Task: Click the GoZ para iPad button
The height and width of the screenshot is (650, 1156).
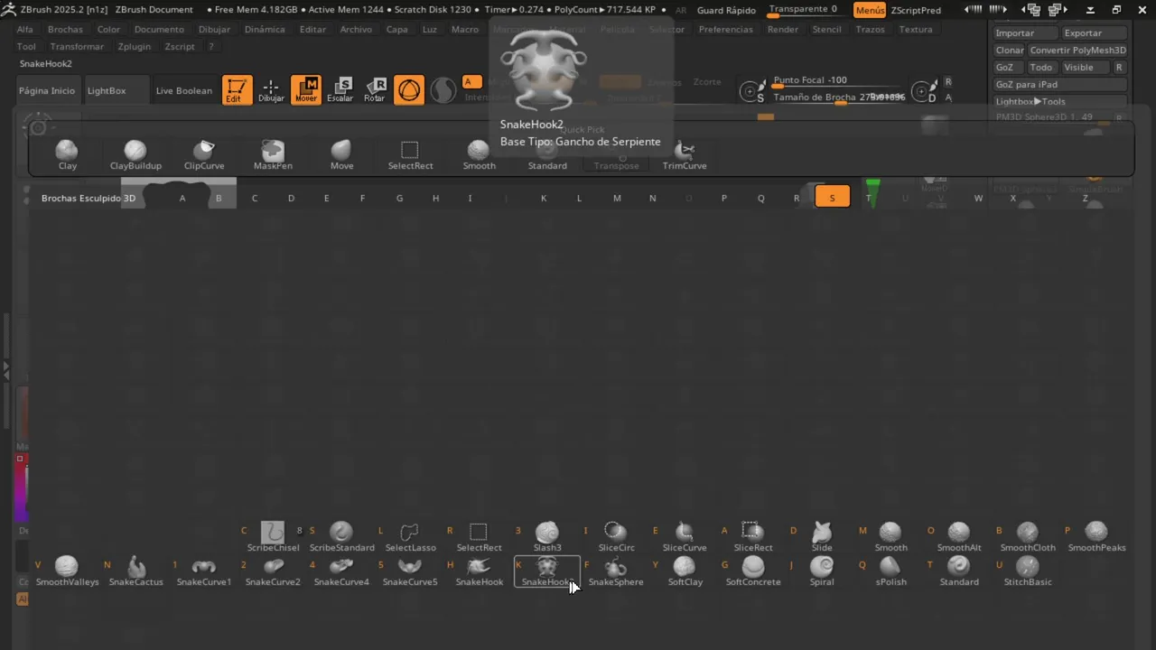Action: [x=1060, y=84]
